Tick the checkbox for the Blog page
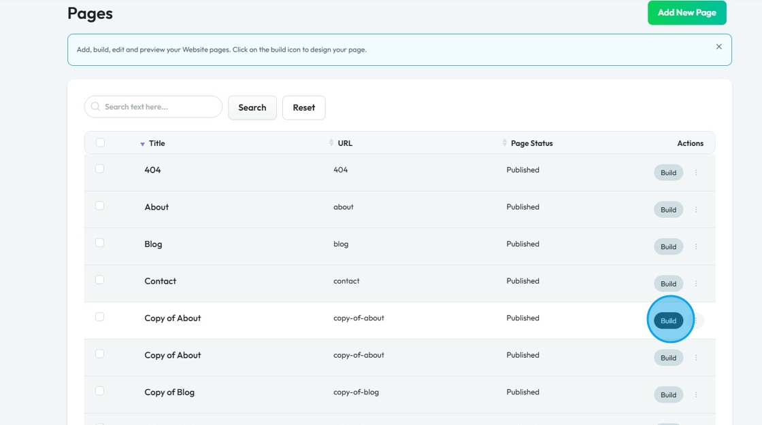762x425 pixels. pyautogui.click(x=99, y=242)
